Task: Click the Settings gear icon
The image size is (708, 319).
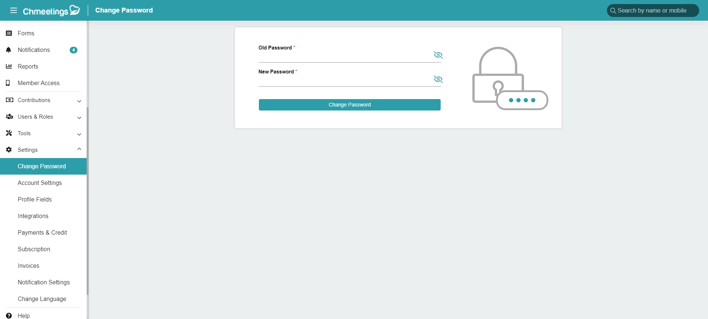Action: 9,150
